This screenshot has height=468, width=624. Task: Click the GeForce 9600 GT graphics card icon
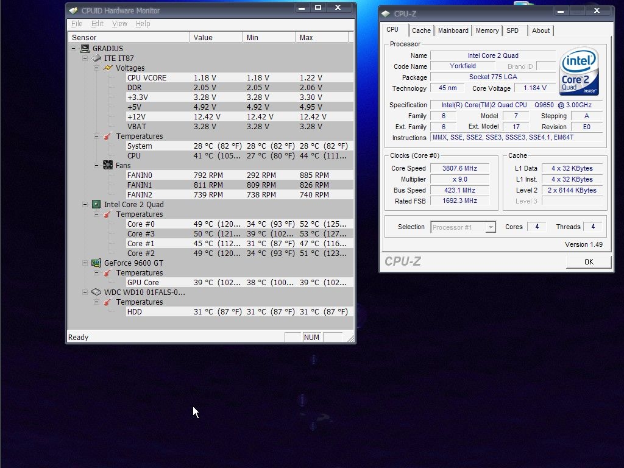click(96, 263)
